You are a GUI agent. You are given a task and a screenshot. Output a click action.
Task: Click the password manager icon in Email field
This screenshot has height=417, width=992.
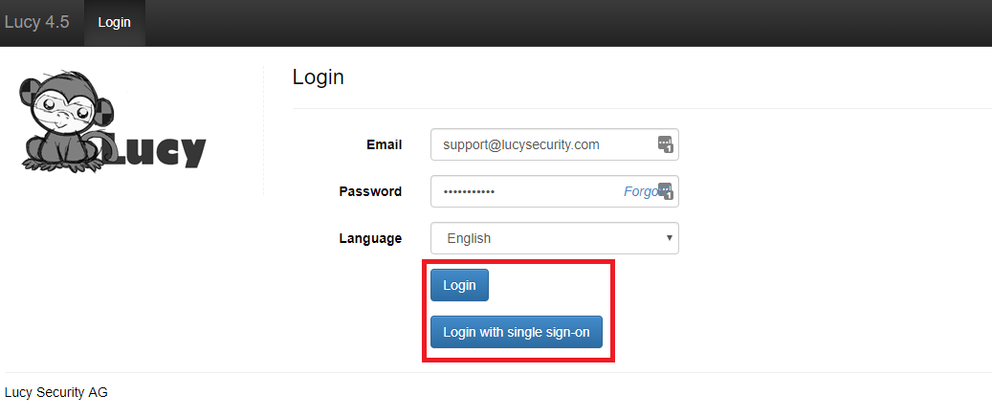666,144
